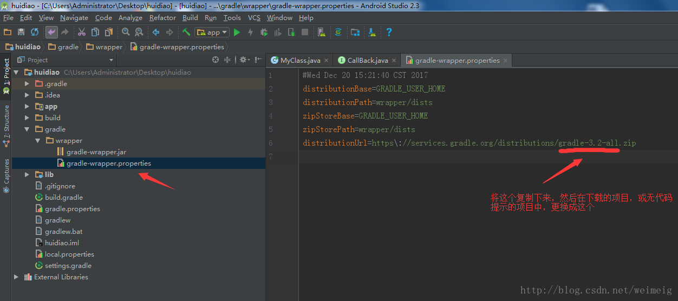The height and width of the screenshot is (301, 678).
Task: Click the gradle breadcrumb in navigation bar
Action: click(x=63, y=47)
